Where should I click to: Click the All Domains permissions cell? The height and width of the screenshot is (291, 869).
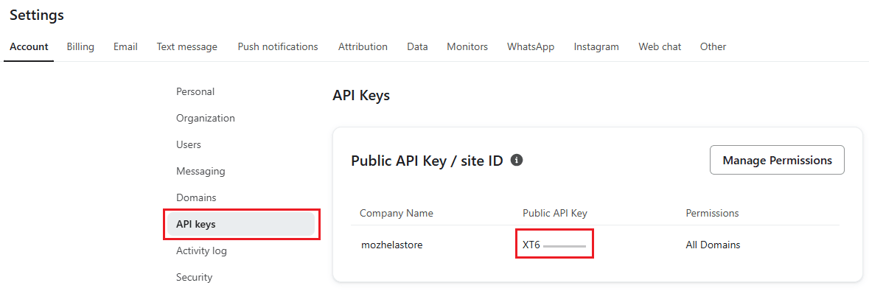[x=713, y=245]
